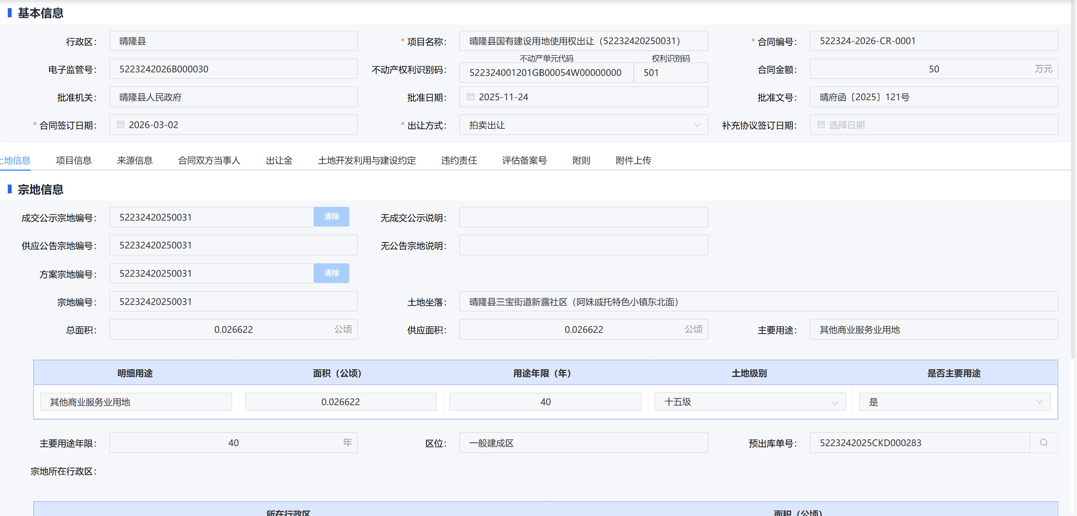1077x516 pixels.
Task: Click 清除 button next to 成交公示宗地编号
Action: pyautogui.click(x=331, y=217)
